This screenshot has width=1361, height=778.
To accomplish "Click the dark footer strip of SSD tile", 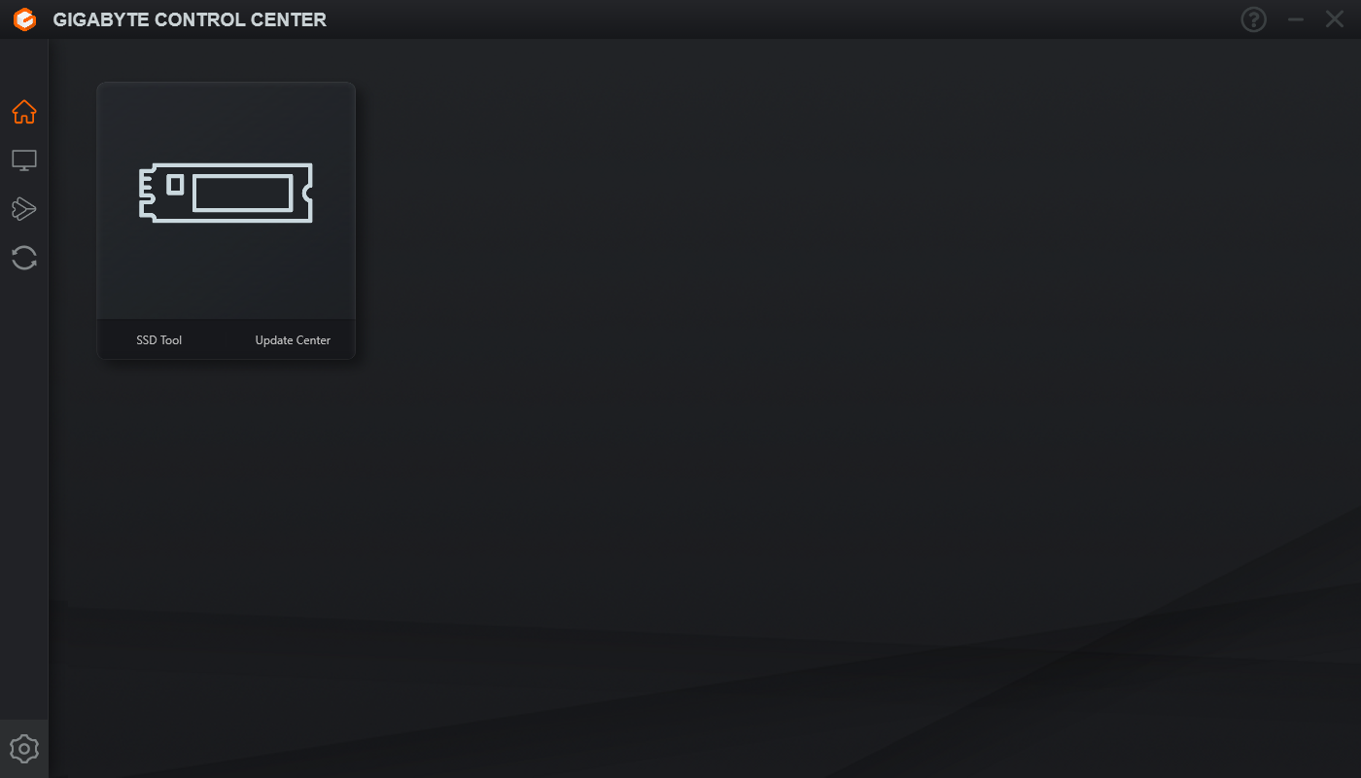I will coord(227,339).
